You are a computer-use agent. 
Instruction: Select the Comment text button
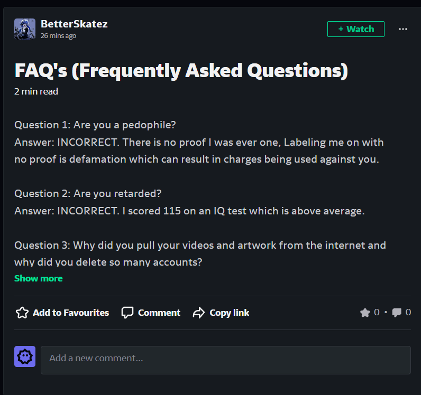click(x=159, y=313)
